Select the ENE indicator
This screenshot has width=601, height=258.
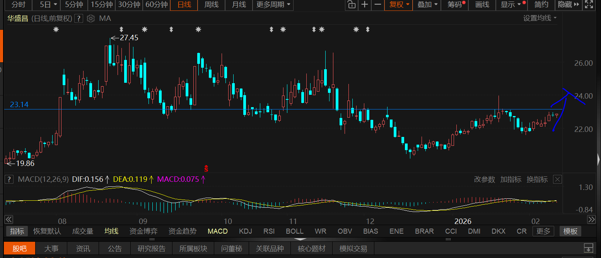tap(396, 231)
